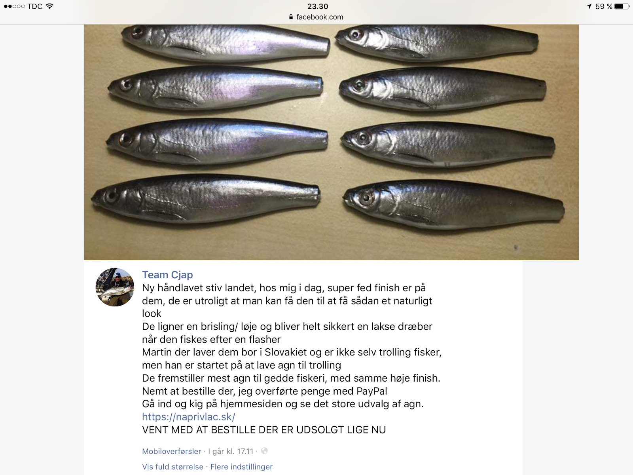Tap the Wi-Fi status icon

pos(49,6)
